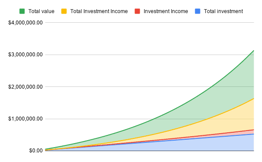Click the red Investment Income legend swatch
Image resolution: width=262 pixels, height=162 pixels.
138,11
